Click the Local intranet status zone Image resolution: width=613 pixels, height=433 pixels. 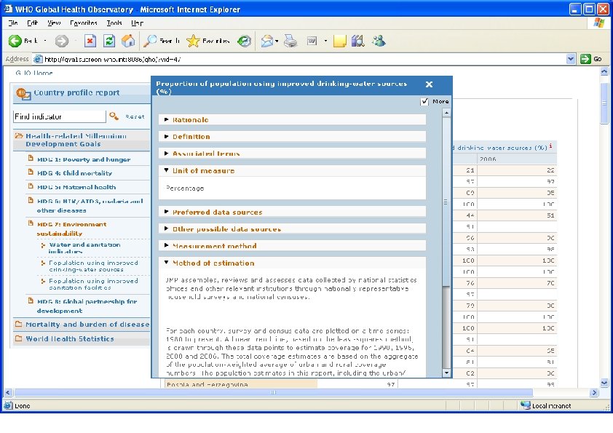click(x=546, y=405)
